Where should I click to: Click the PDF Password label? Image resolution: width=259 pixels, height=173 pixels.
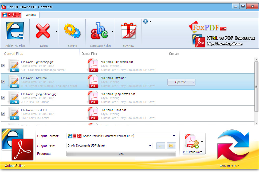193,152
